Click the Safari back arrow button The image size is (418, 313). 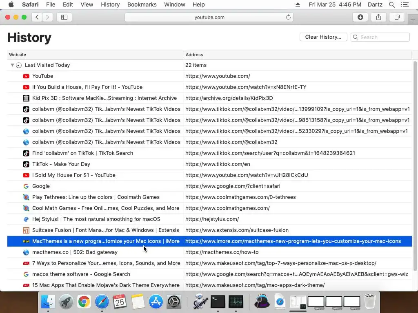point(37,17)
